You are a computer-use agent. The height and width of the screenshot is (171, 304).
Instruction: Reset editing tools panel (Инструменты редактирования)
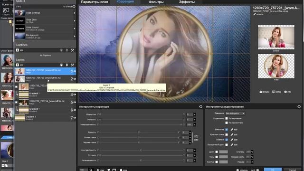(299, 106)
